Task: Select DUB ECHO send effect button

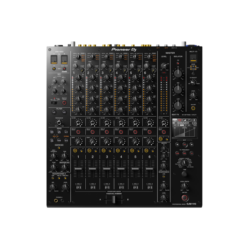Action: [52, 141]
